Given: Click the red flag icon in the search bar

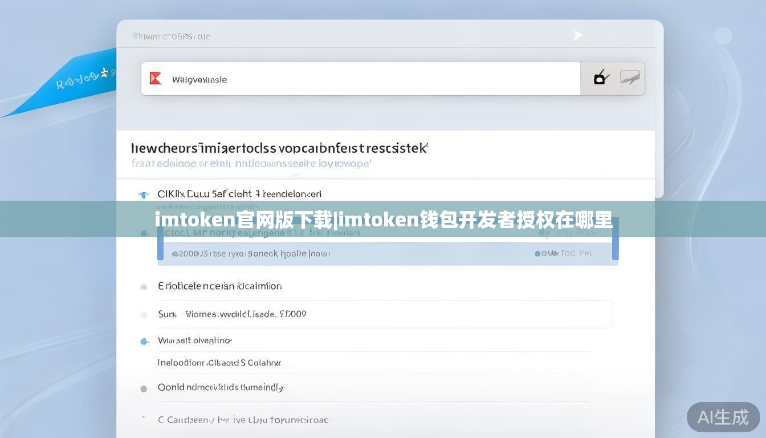Looking at the screenshot, I should 154,79.
